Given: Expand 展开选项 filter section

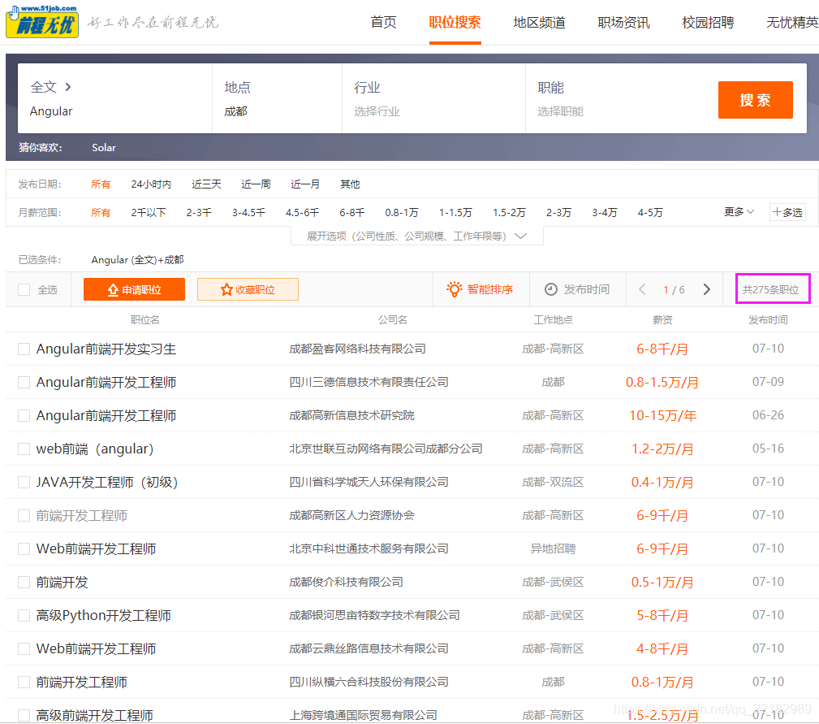Looking at the screenshot, I should (417, 236).
